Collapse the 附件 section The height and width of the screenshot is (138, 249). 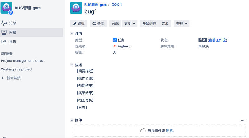click(72, 120)
